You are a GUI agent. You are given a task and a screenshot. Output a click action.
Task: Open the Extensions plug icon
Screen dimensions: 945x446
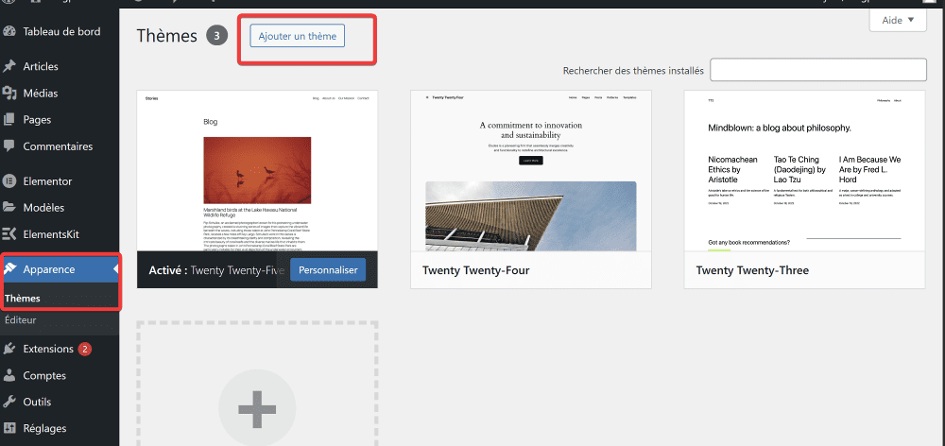[x=9, y=349]
